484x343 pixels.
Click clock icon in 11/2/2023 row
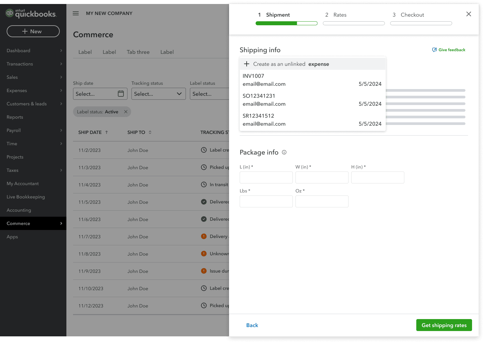tap(204, 150)
